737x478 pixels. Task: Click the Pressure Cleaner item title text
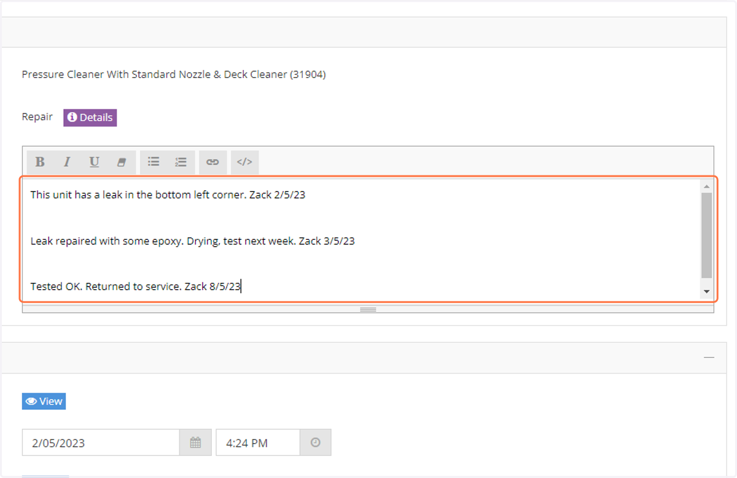tap(174, 75)
